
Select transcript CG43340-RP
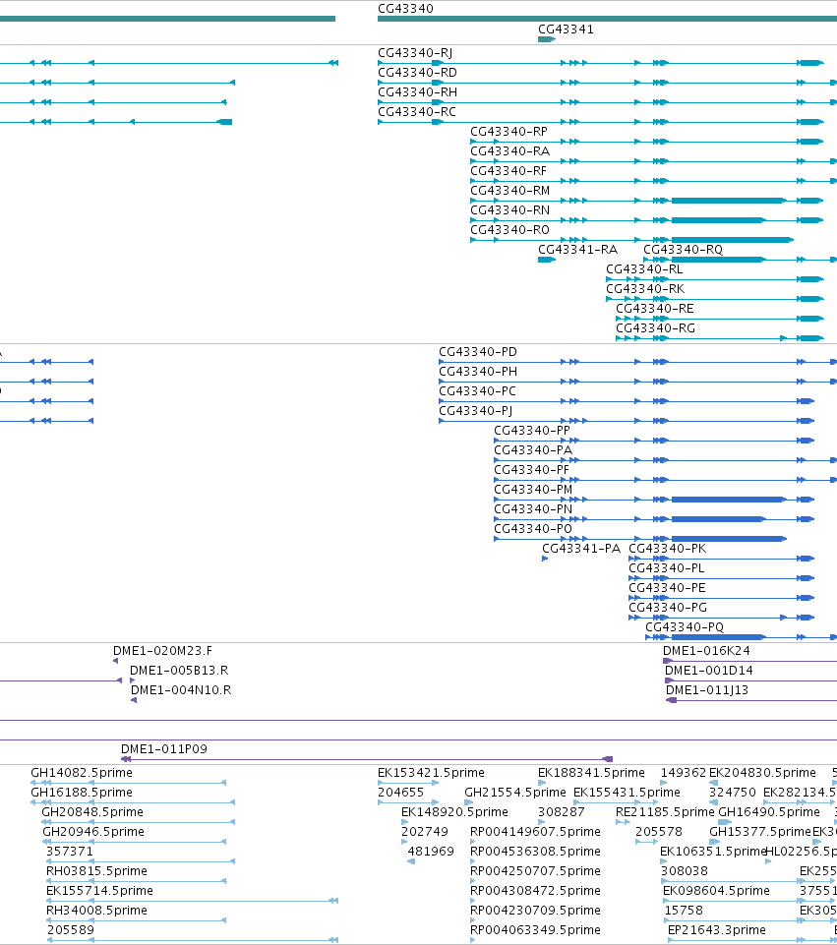tap(508, 132)
